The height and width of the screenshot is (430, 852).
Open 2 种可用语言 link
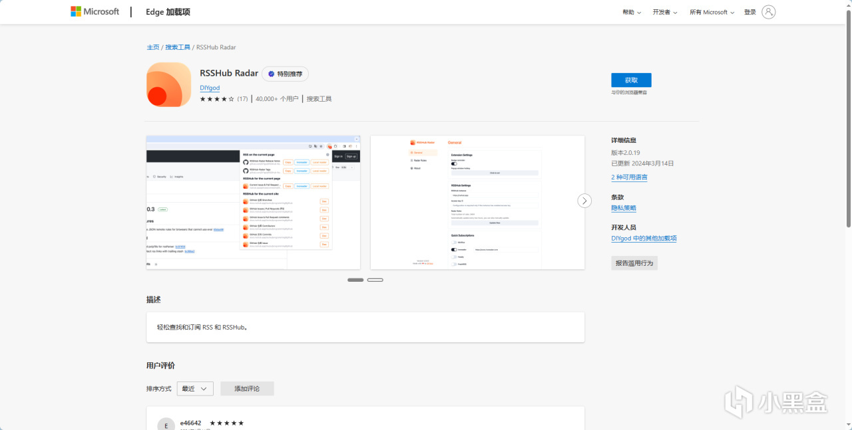(x=630, y=177)
